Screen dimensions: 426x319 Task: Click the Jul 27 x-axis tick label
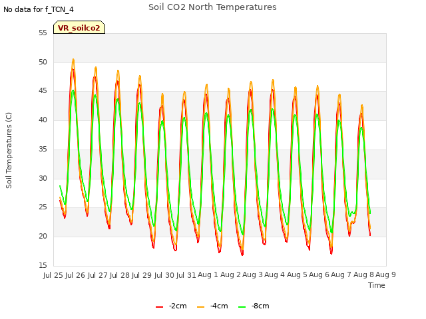97,275
